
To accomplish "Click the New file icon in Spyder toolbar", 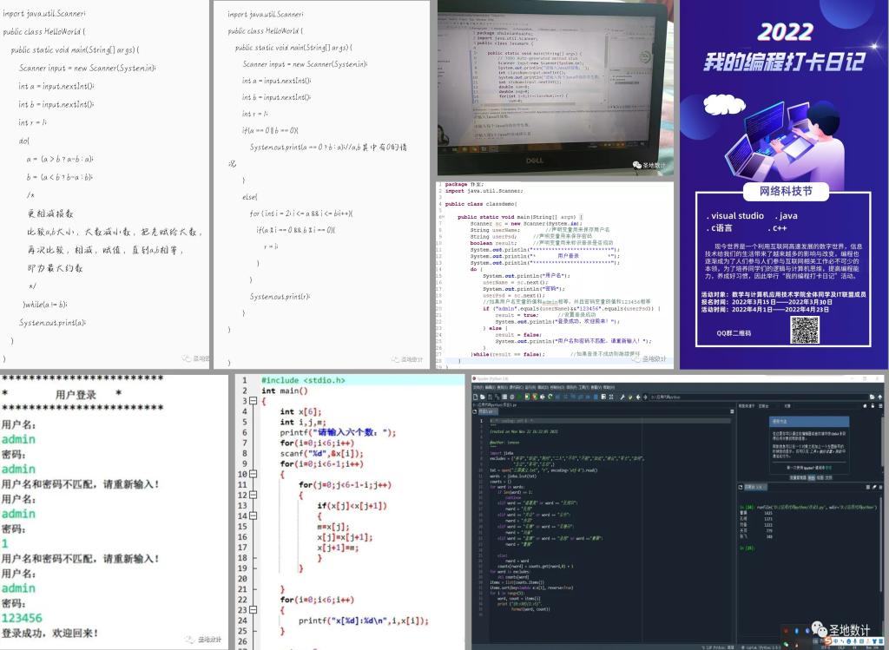I will 475,397.
